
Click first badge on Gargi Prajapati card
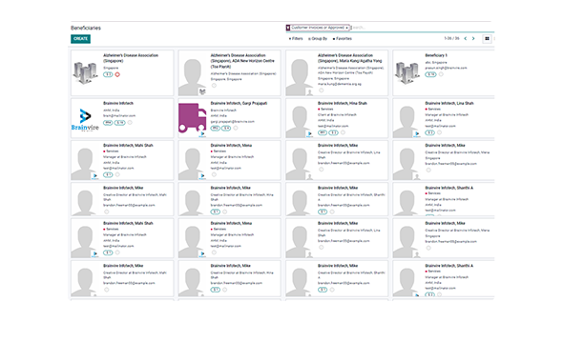[215, 129]
